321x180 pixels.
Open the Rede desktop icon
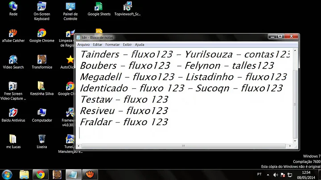click(13, 8)
